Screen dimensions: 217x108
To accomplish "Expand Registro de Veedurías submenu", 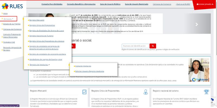I will pyautogui.click(x=40, y=65).
